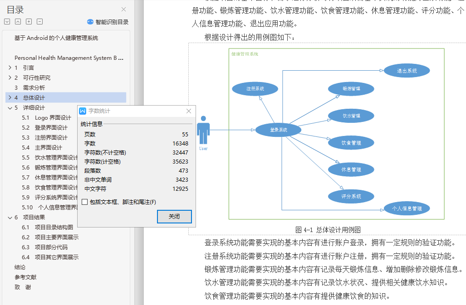The image size is (466, 305).
Task: Jump to section 5.3 注册界面设计
Action: coord(44,138)
